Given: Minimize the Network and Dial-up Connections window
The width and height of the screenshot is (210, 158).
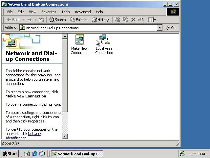Looking at the screenshot, I should [x=165, y=4].
